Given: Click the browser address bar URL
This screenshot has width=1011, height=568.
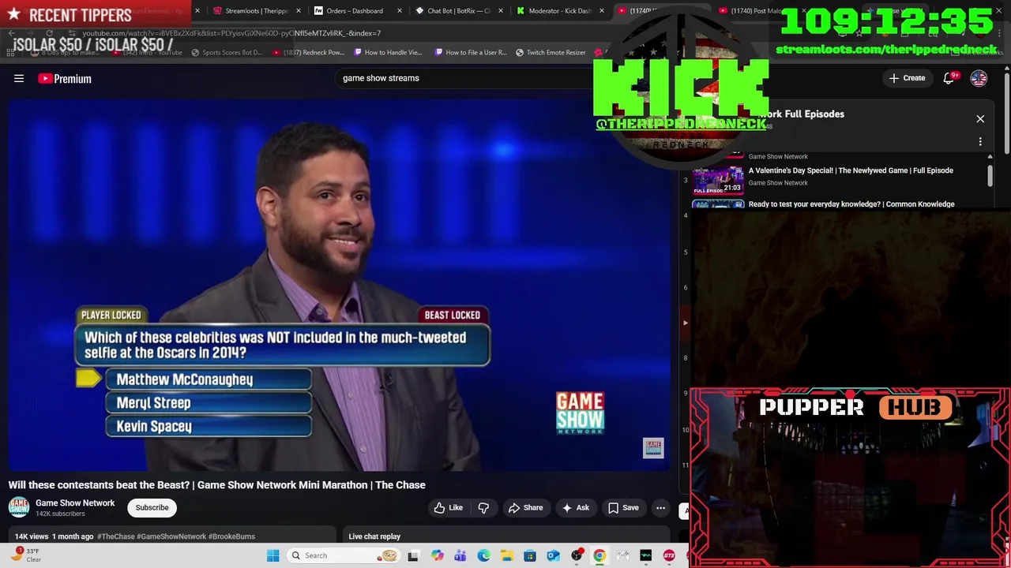Looking at the screenshot, I should pos(231,34).
